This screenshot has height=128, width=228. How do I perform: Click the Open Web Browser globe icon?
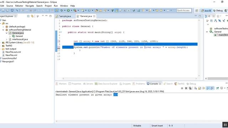click(x=134, y=10)
